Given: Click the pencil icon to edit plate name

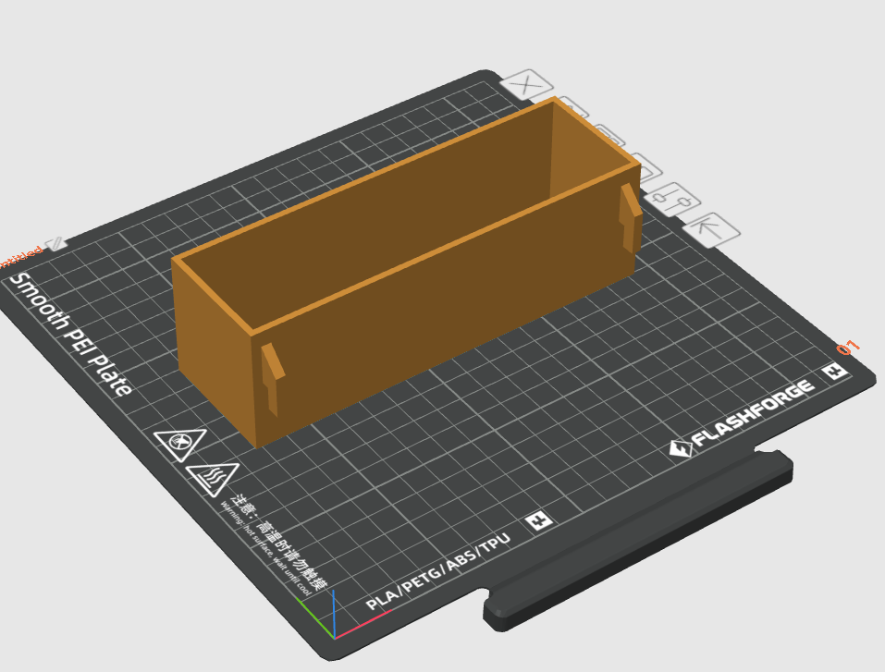Looking at the screenshot, I should [56, 244].
